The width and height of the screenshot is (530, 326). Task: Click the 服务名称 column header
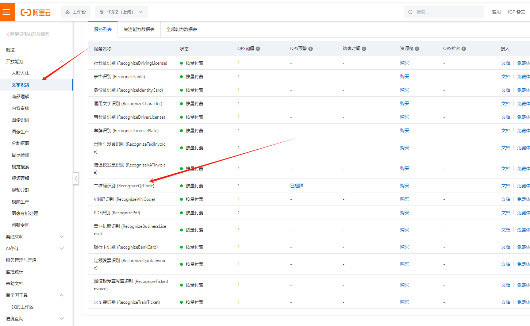(103, 49)
